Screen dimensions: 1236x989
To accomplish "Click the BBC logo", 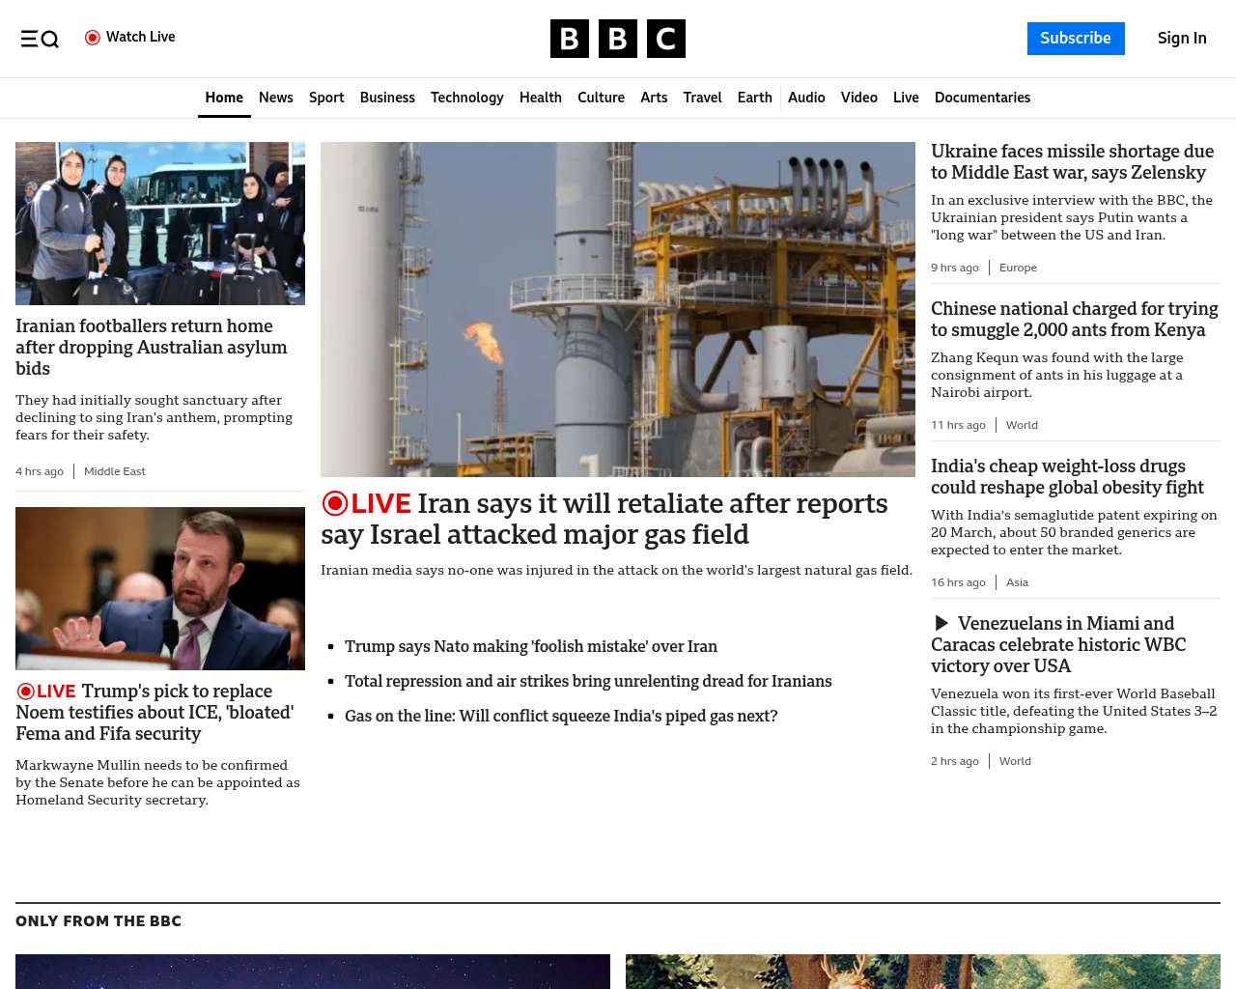I will point(617,39).
